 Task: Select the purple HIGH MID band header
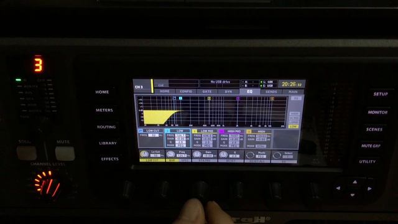(231, 131)
